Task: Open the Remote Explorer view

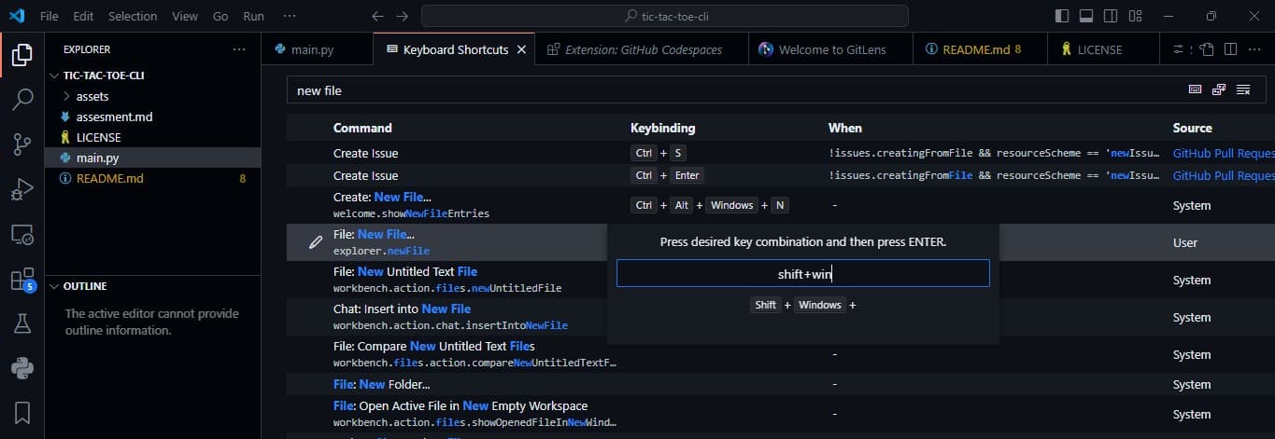Action: click(21, 234)
